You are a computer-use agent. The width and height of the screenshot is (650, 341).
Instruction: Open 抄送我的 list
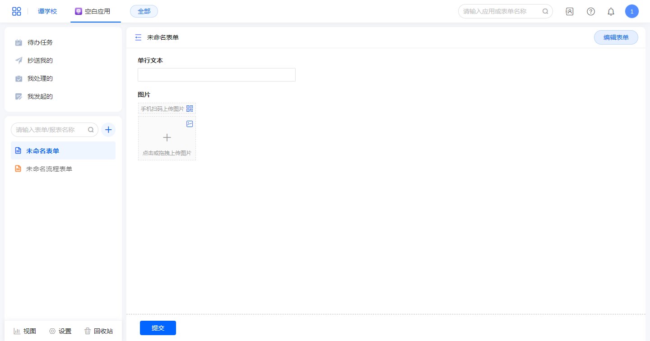click(x=40, y=60)
